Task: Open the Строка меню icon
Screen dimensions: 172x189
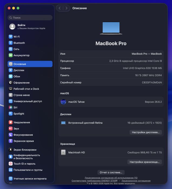Action: (x=11, y=95)
